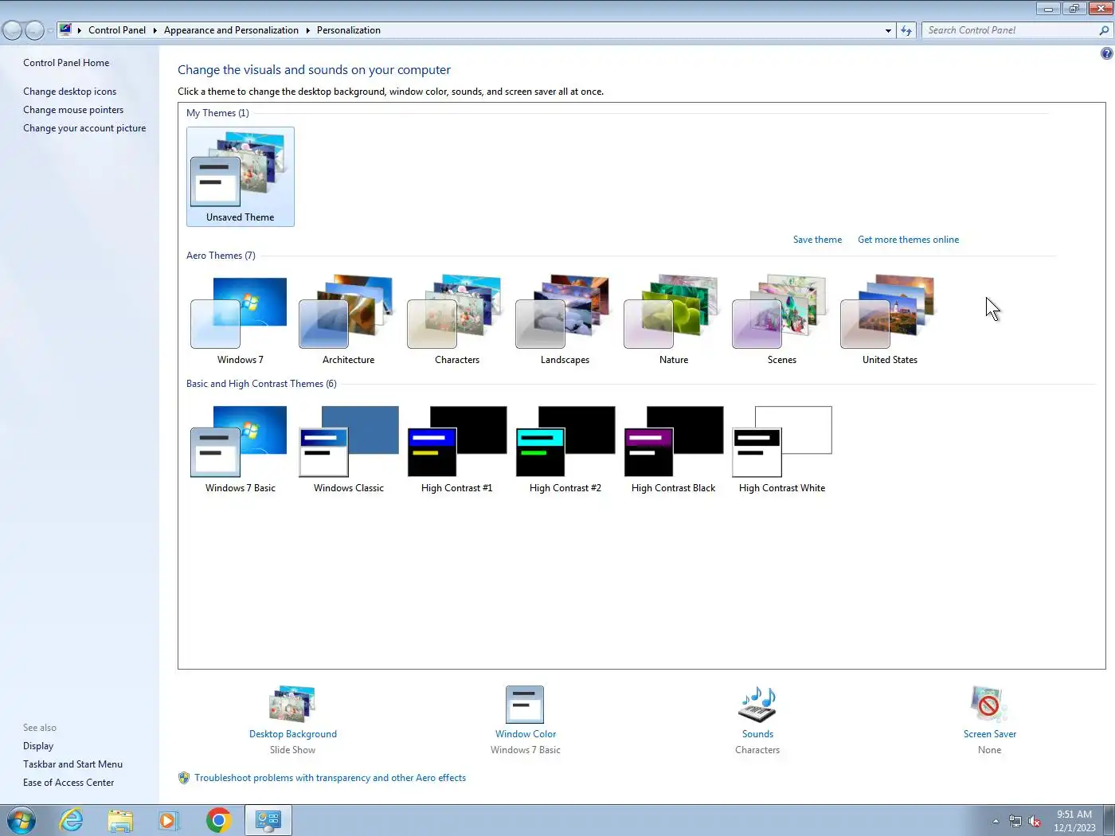Apply the High Contrast White theme
The height and width of the screenshot is (836, 1115).
tap(781, 449)
